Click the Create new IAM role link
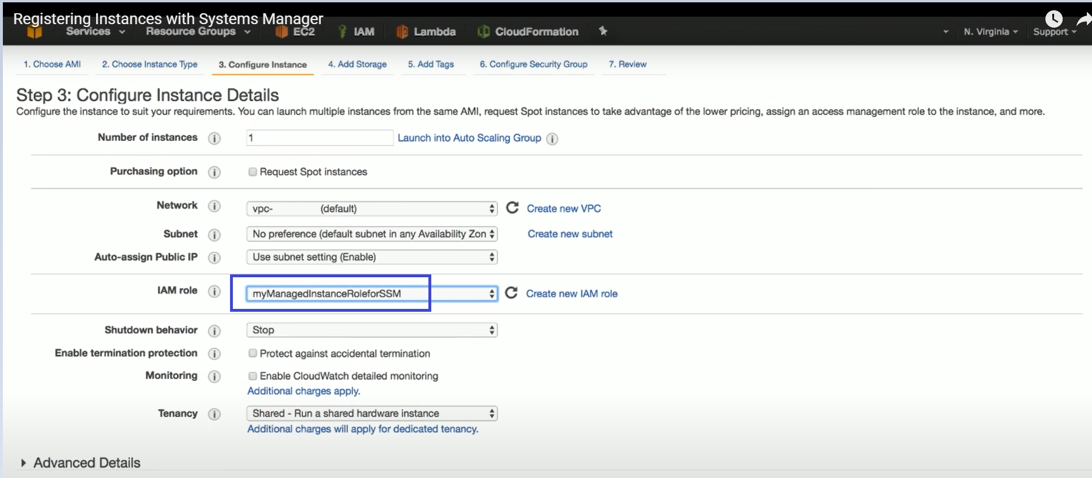The image size is (1092, 478). (x=572, y=294)
